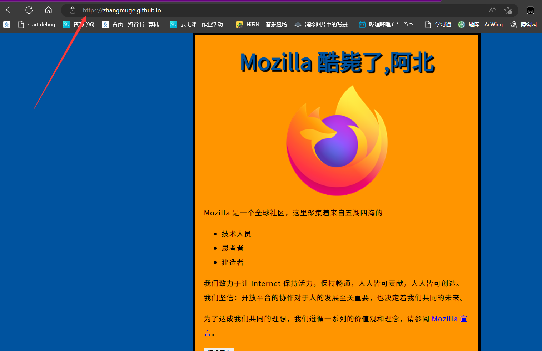This screenshot has height=351, width=542.
Task: Open the 云班课 - 作业活动 bookmark
Action: pos(199,24)
